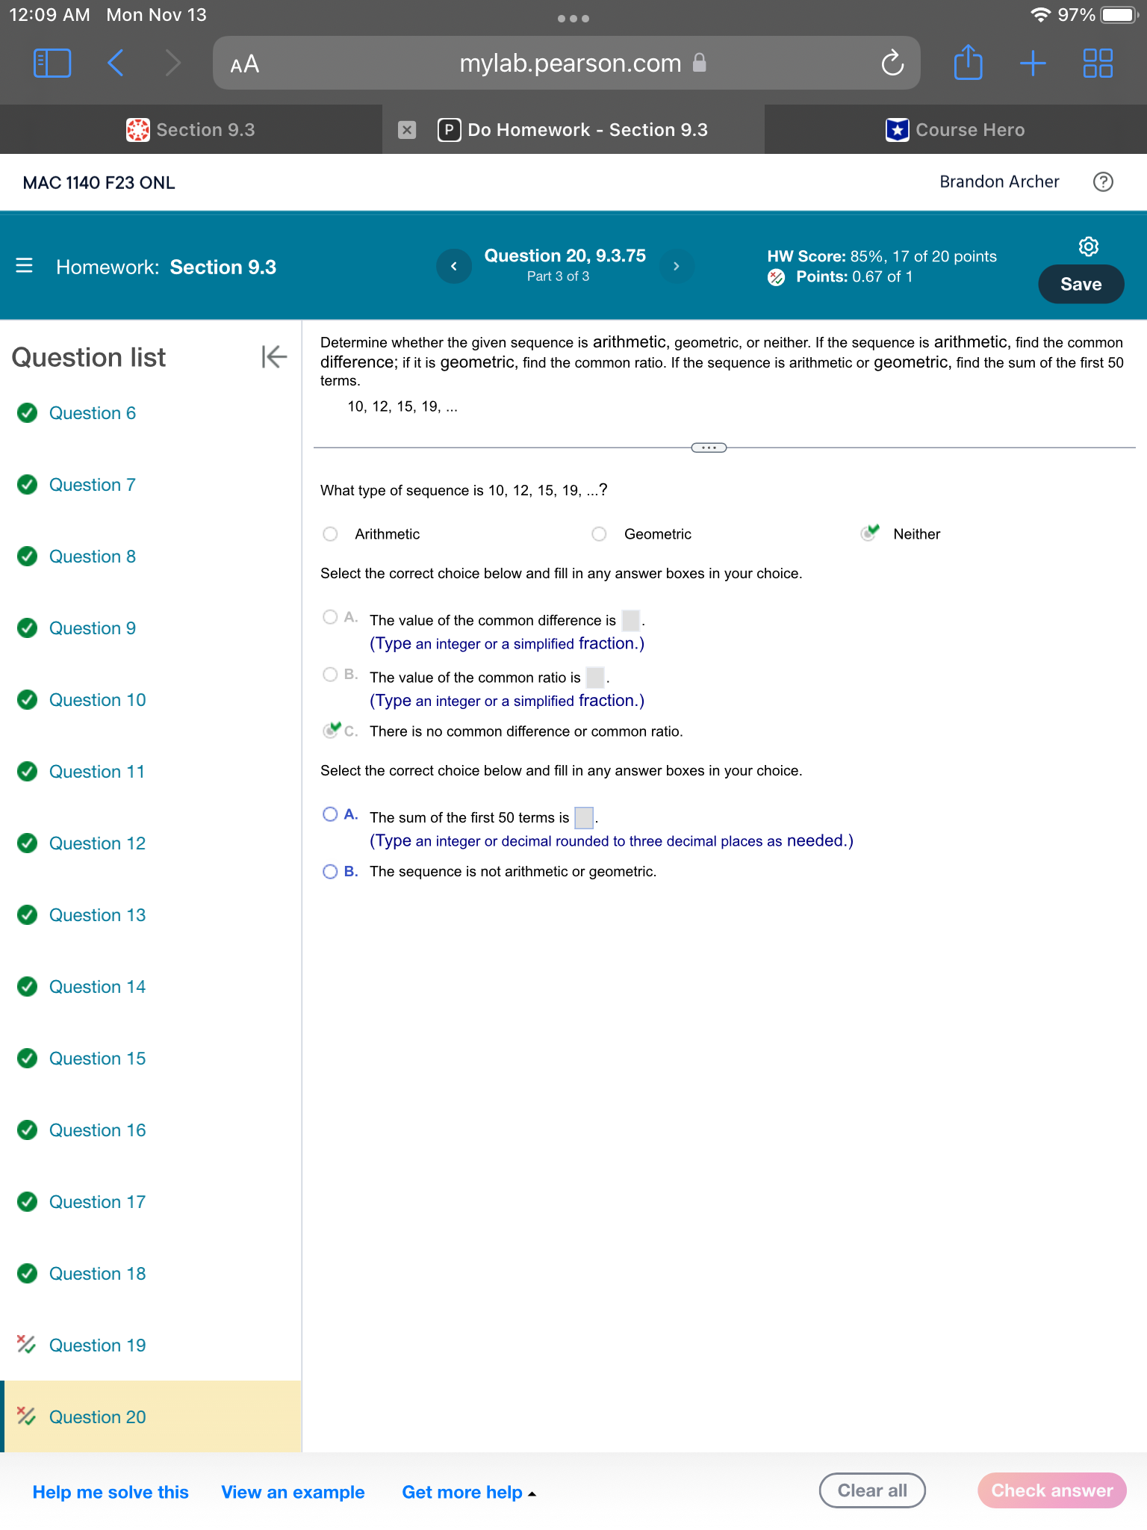Click the Clear all button
The height and width of the screenshot is (1530, 1147).
[872, 1490]
